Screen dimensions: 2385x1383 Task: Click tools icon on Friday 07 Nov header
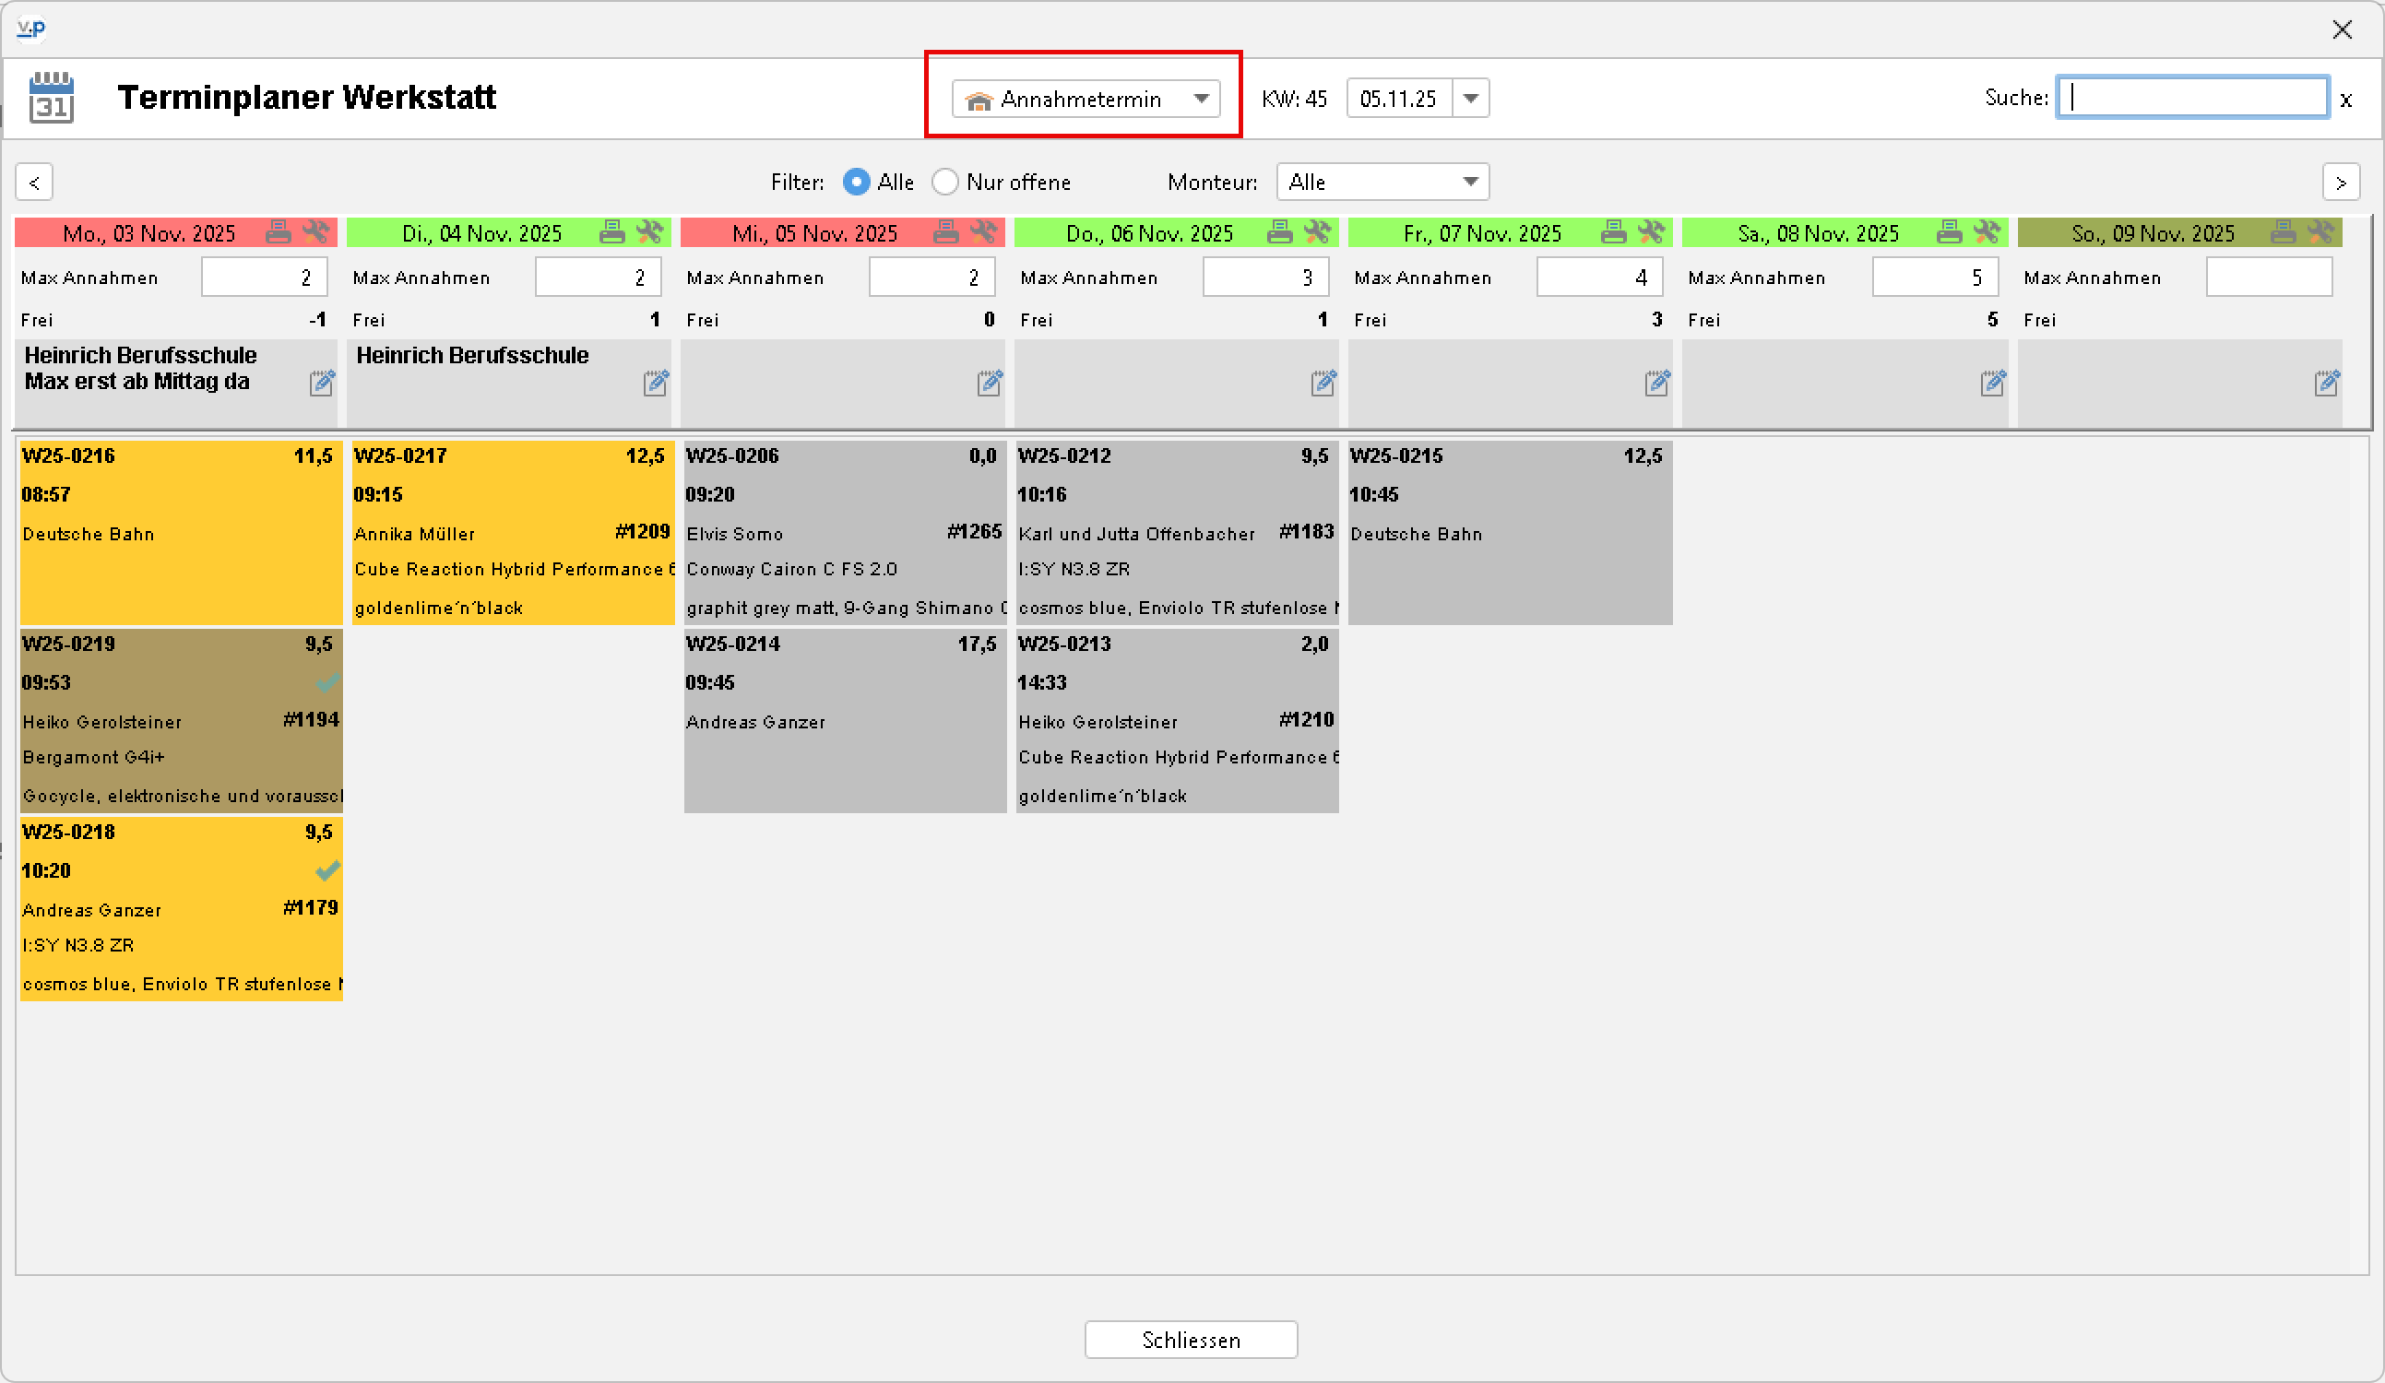[x=1651, y=232]
